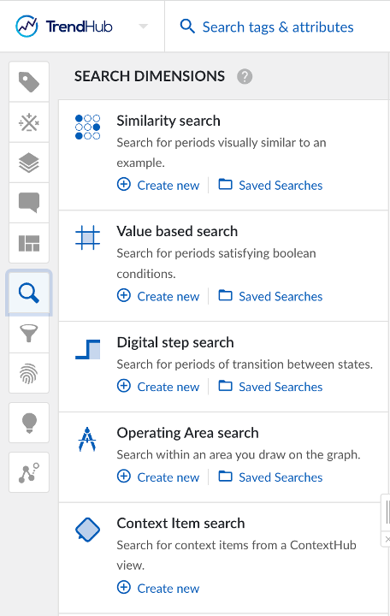Open the tag builder sidebar icon
Image resolution: width=390 pixels, height=616 pixels.
(x=29, y=82)
